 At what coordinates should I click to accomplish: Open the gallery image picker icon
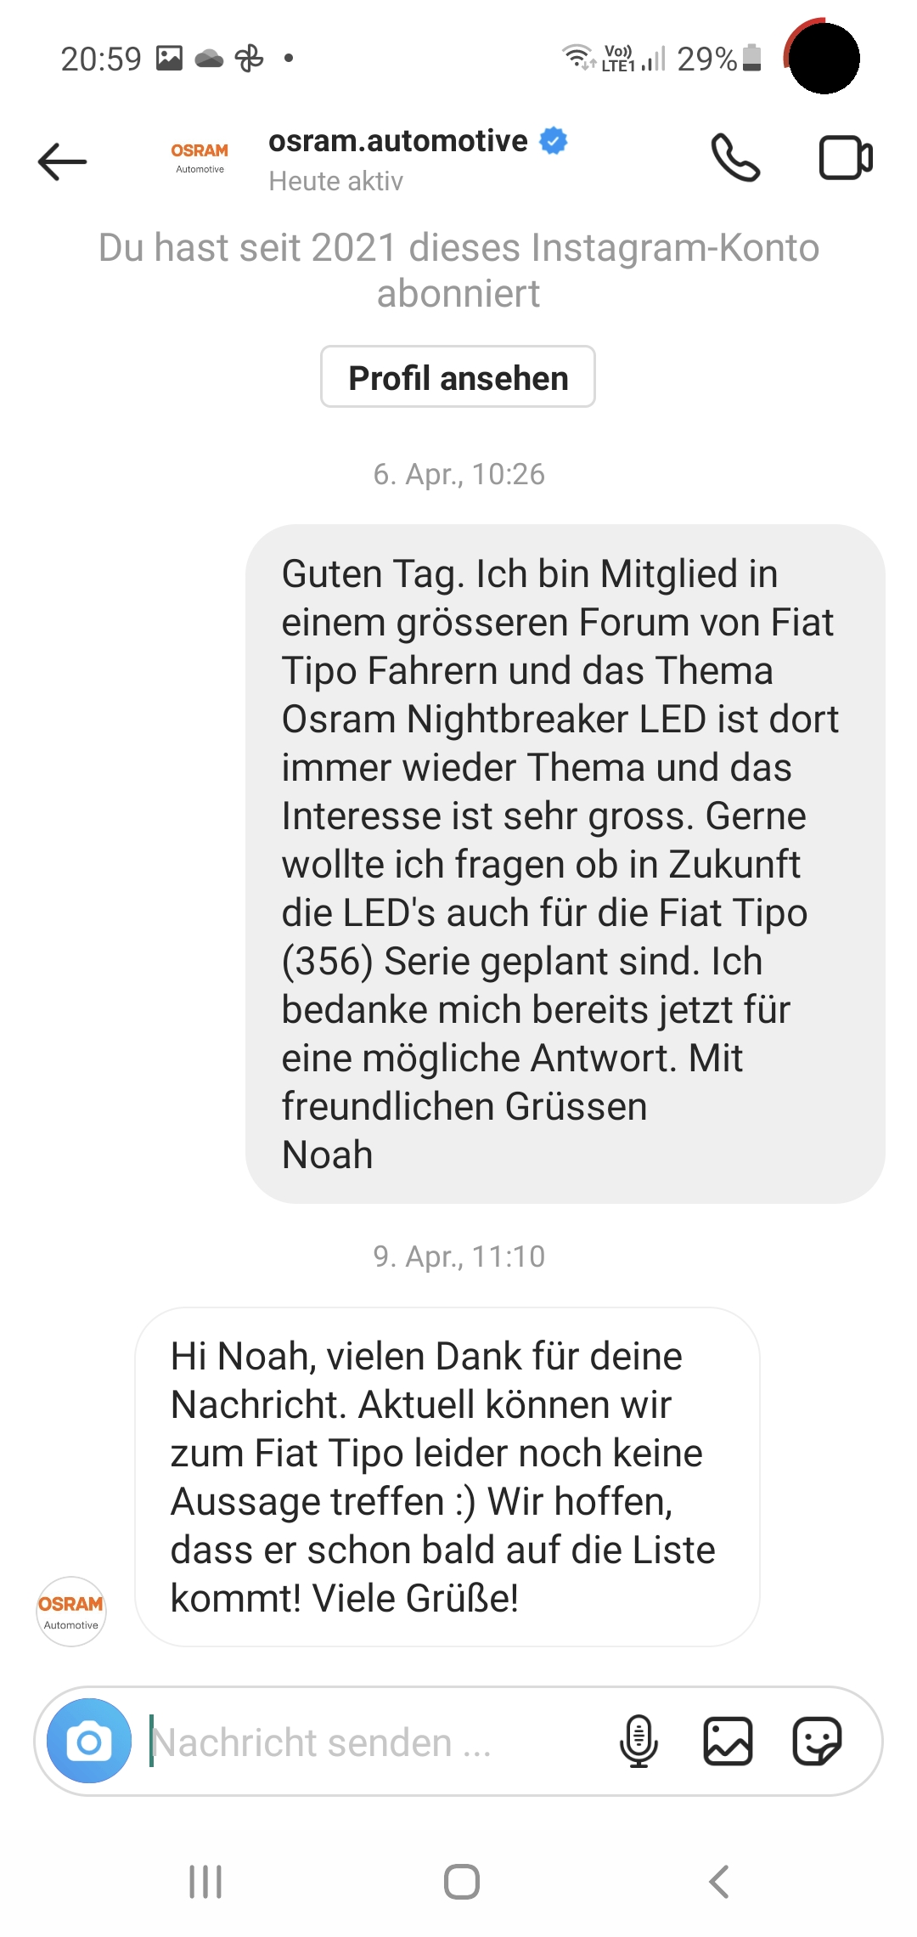click(728, 1741)
